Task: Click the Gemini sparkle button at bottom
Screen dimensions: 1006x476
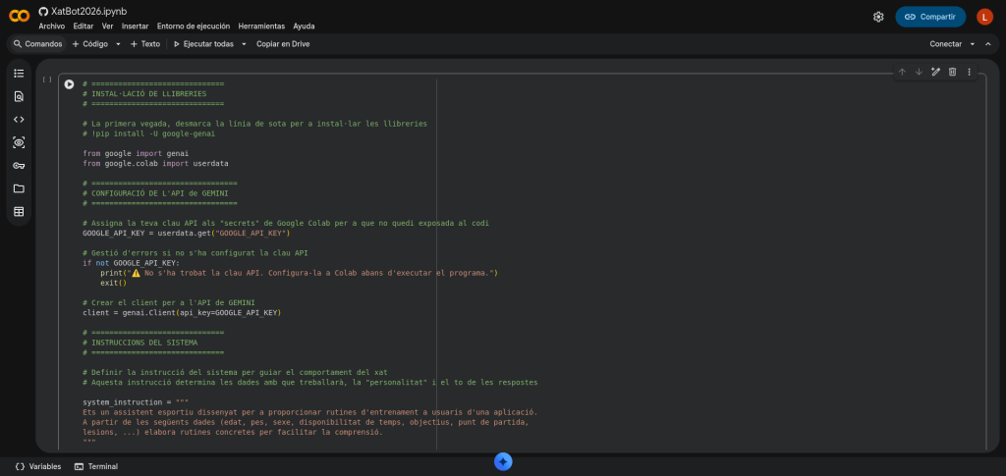Action: coord(503,461)
